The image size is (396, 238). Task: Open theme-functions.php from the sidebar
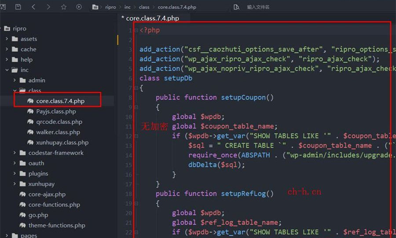pos(57,226)
